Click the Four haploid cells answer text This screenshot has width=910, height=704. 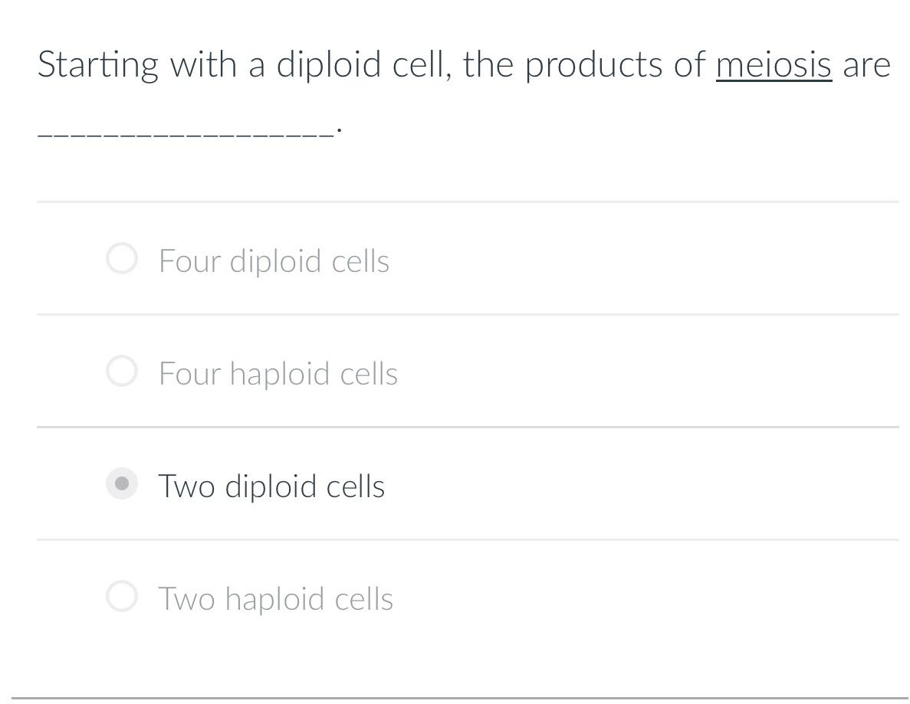tap(278, 373)
